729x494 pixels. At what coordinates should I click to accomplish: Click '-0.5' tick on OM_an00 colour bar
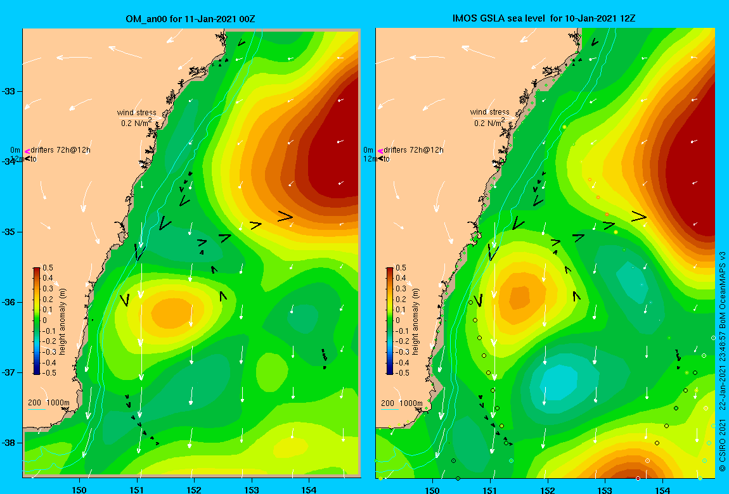(x=49, y=373)
